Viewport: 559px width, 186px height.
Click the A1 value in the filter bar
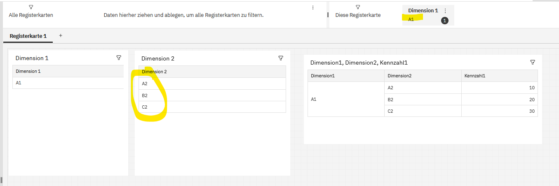click(411, 19)
